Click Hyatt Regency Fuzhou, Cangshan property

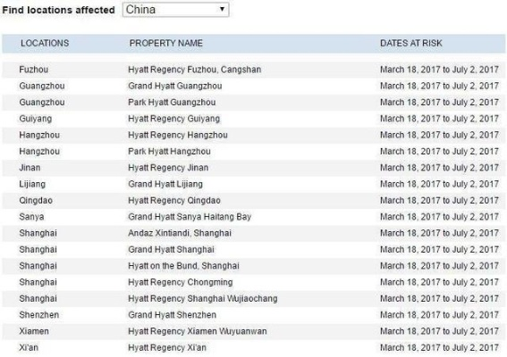tap(194, 70)
